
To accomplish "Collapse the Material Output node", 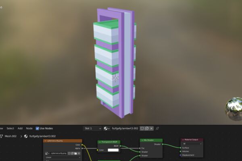I will tap(183, 140).
